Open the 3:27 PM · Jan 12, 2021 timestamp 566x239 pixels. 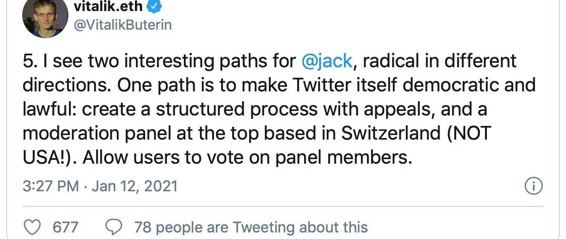point(100,186)
